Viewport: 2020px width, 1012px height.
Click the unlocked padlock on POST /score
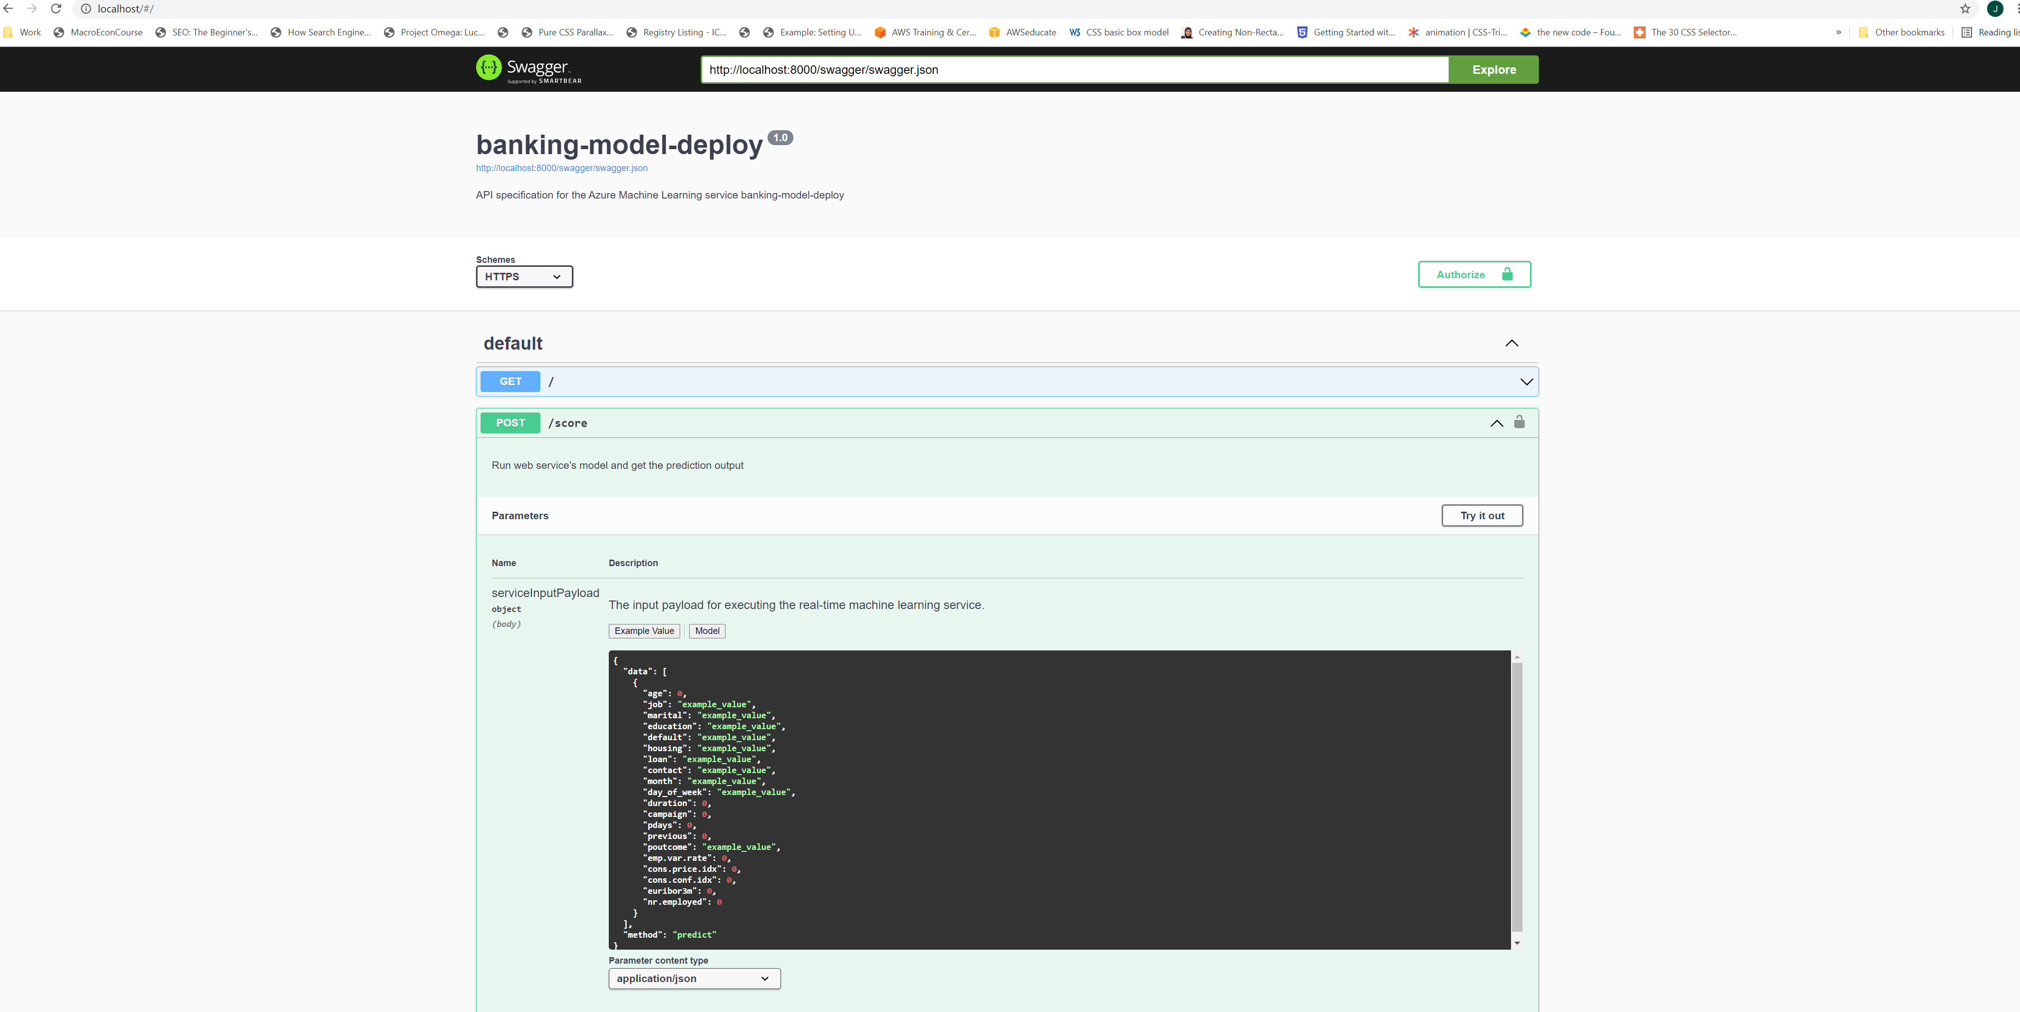[x=1519, y=422]
